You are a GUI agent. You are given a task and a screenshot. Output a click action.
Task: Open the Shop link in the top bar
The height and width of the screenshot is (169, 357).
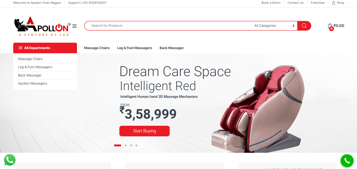tap(338, 3)
